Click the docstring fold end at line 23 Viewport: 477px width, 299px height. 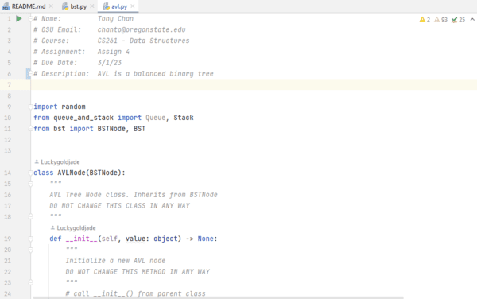[x=30, y=282]
